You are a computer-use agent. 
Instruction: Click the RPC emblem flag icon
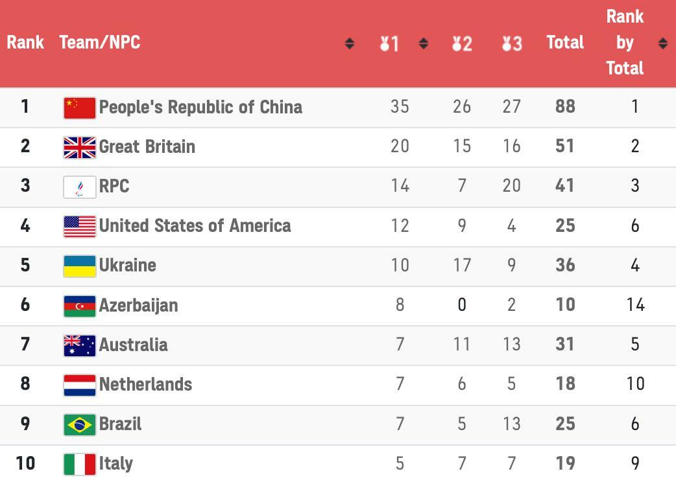[x=80, y=187]
